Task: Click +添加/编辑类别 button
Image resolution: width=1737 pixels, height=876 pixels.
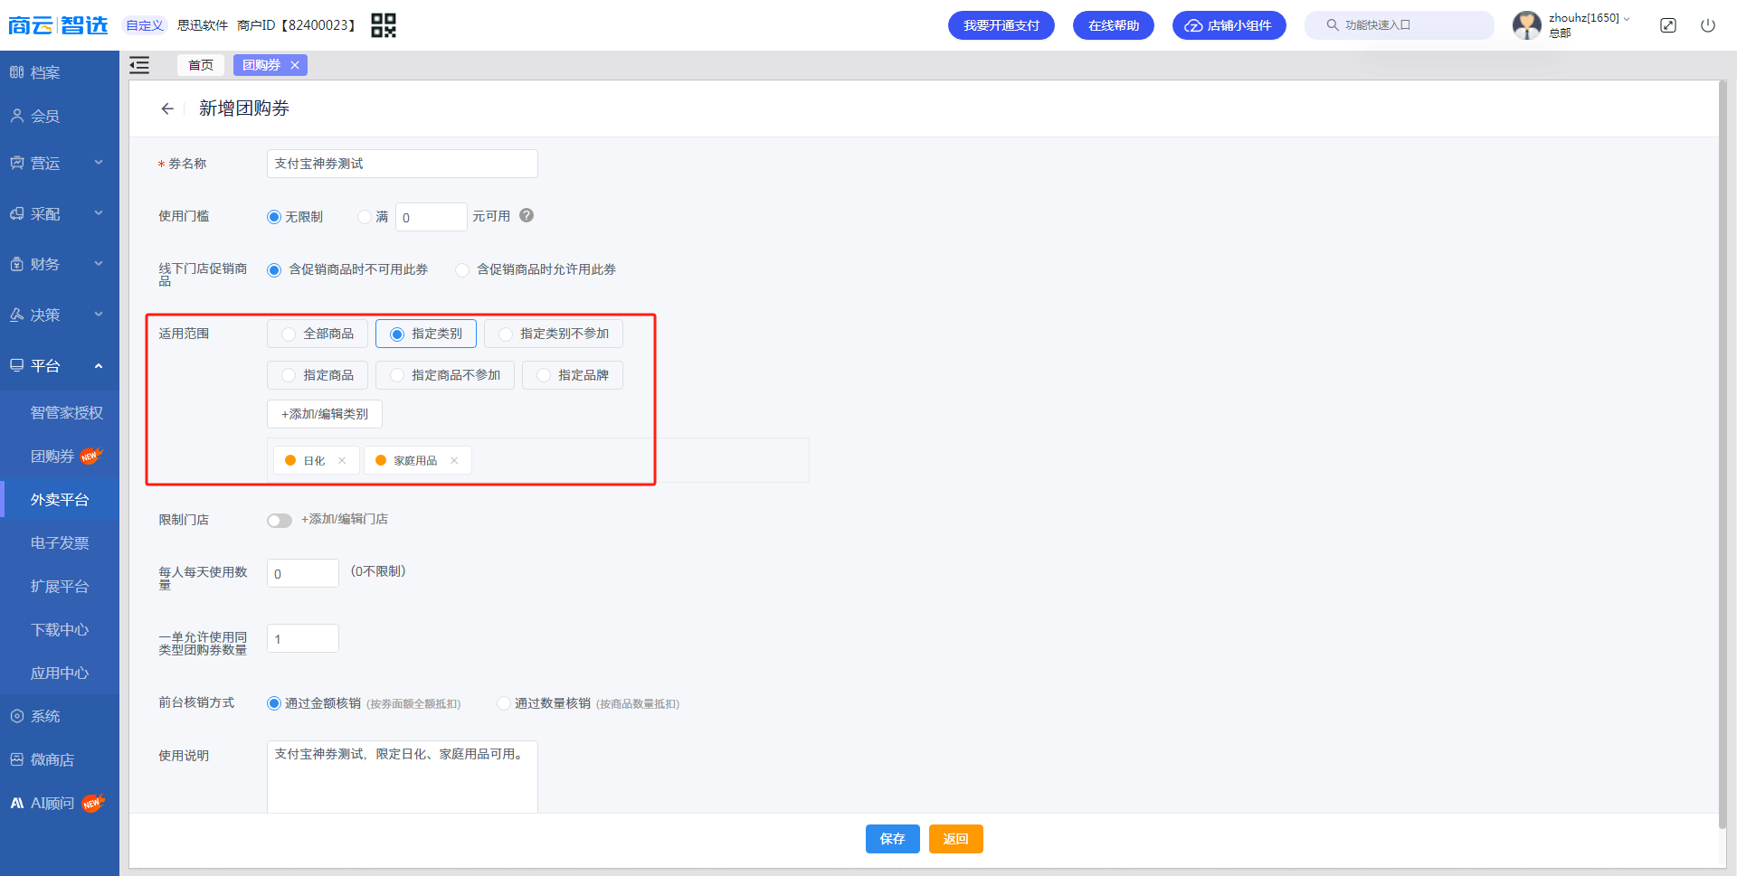Action: 325,414
